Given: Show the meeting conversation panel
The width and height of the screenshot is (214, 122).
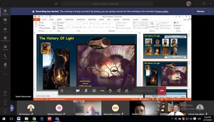Looking at the screenshot, I should tap(119, 91).
